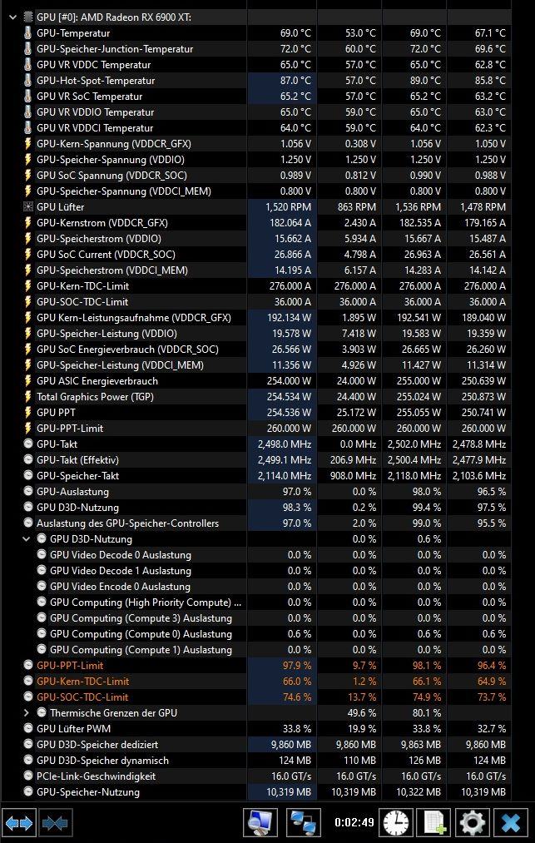Image resolution: width=535 pixels, height=843 pixels.
Task: Select the Auslastung des GPU-Speicher-Controllers row
Action: tap(127, 523)
